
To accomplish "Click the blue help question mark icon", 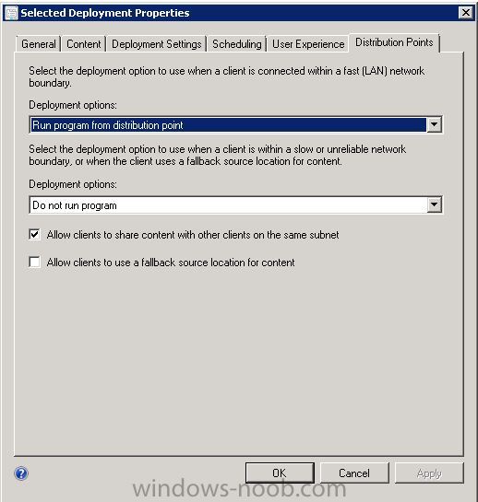I will tap(21, 473).
